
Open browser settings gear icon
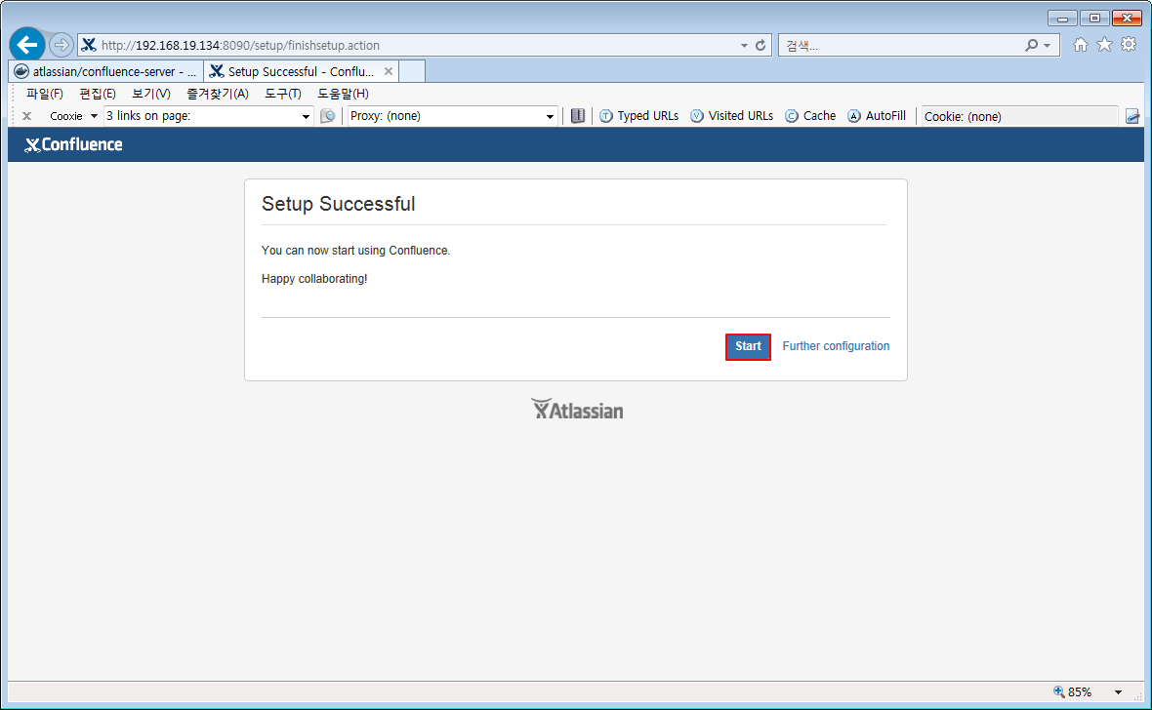1129,45
